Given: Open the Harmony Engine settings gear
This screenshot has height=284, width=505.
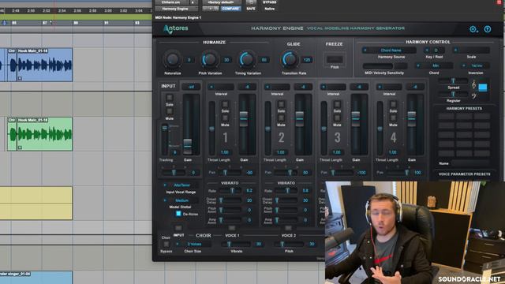Looking at the screenshot, I should point(473,29).
